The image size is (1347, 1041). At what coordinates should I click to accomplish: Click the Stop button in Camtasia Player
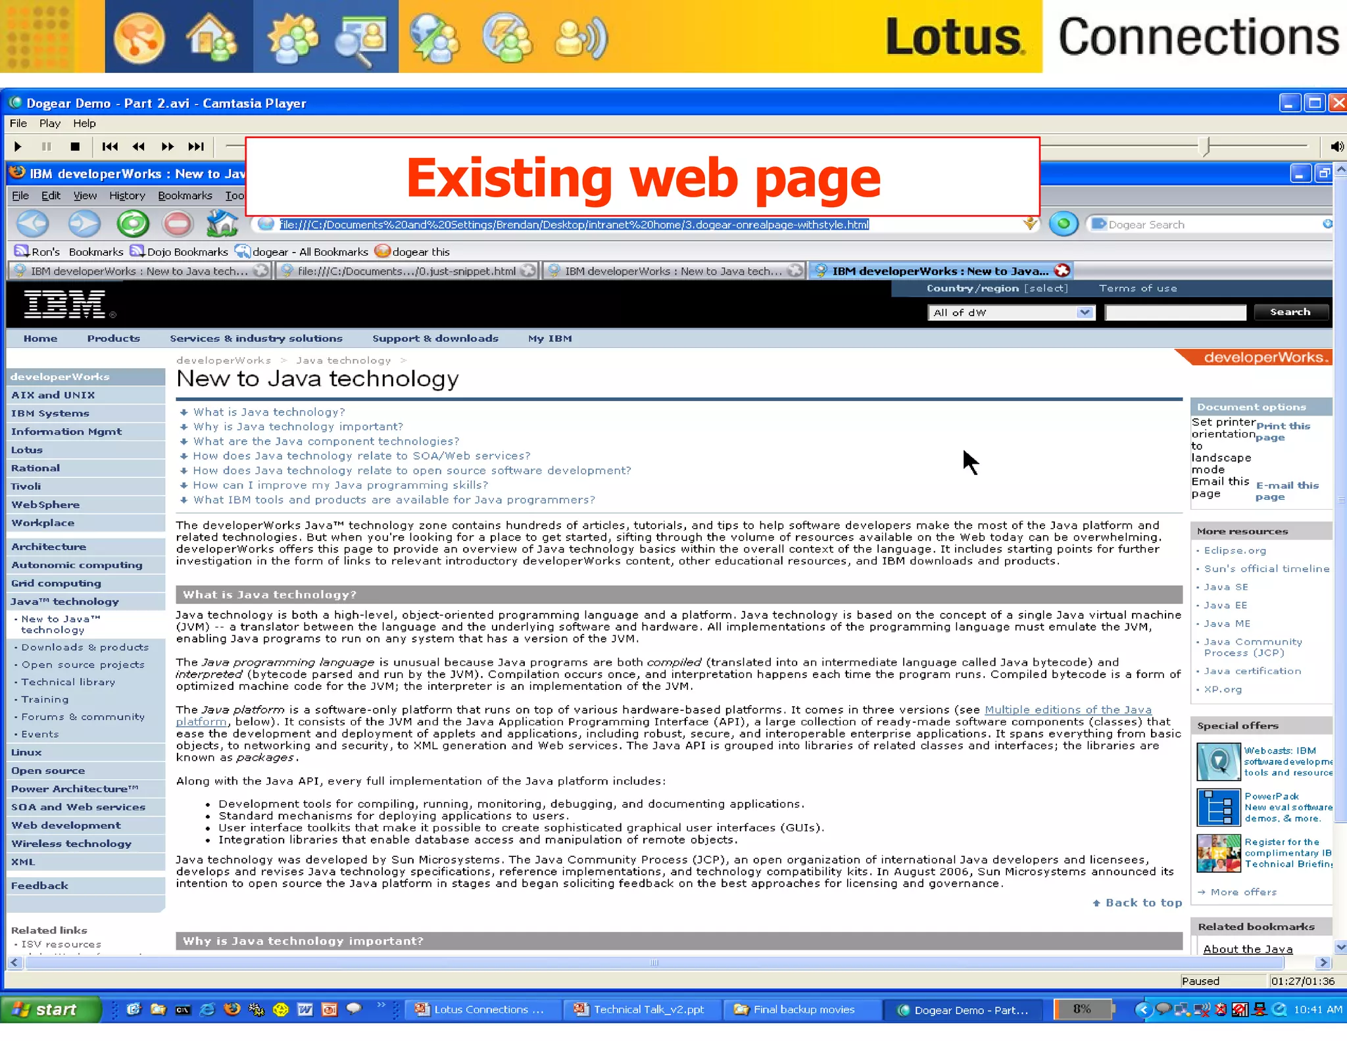[x=75, y=147]
